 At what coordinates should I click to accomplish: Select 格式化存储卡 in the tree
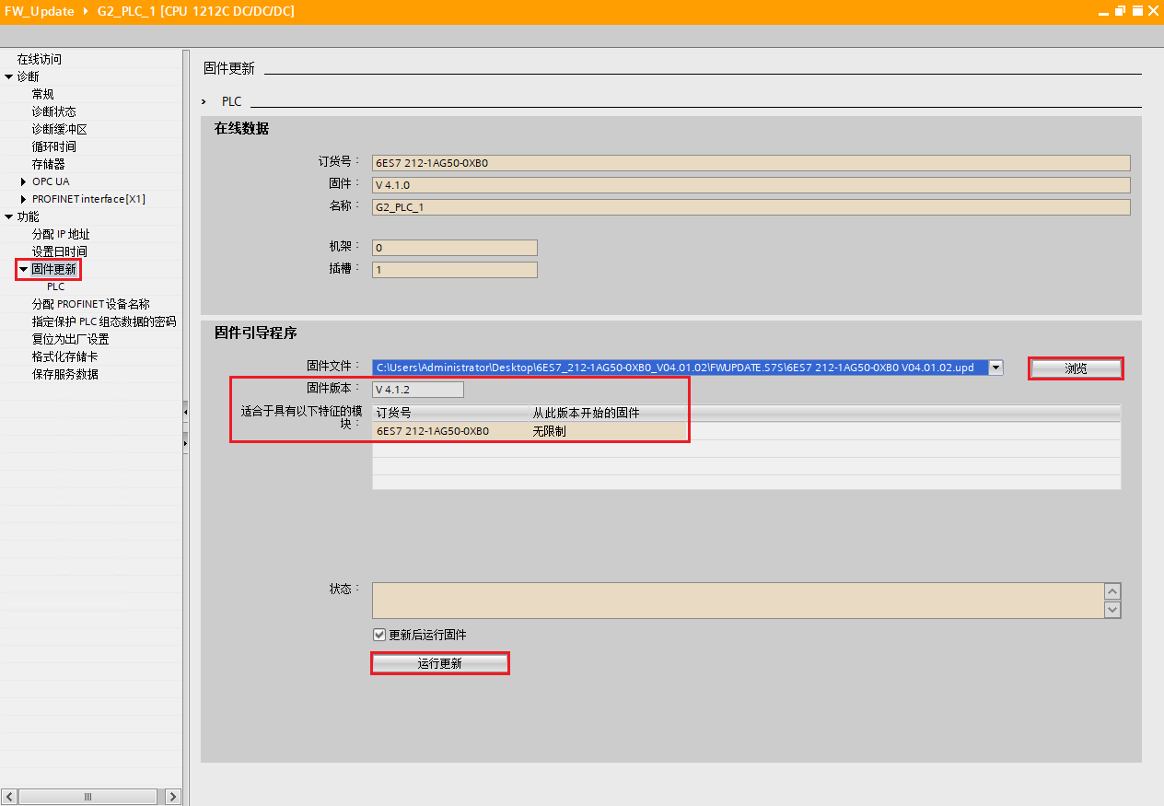coord(64,356)
